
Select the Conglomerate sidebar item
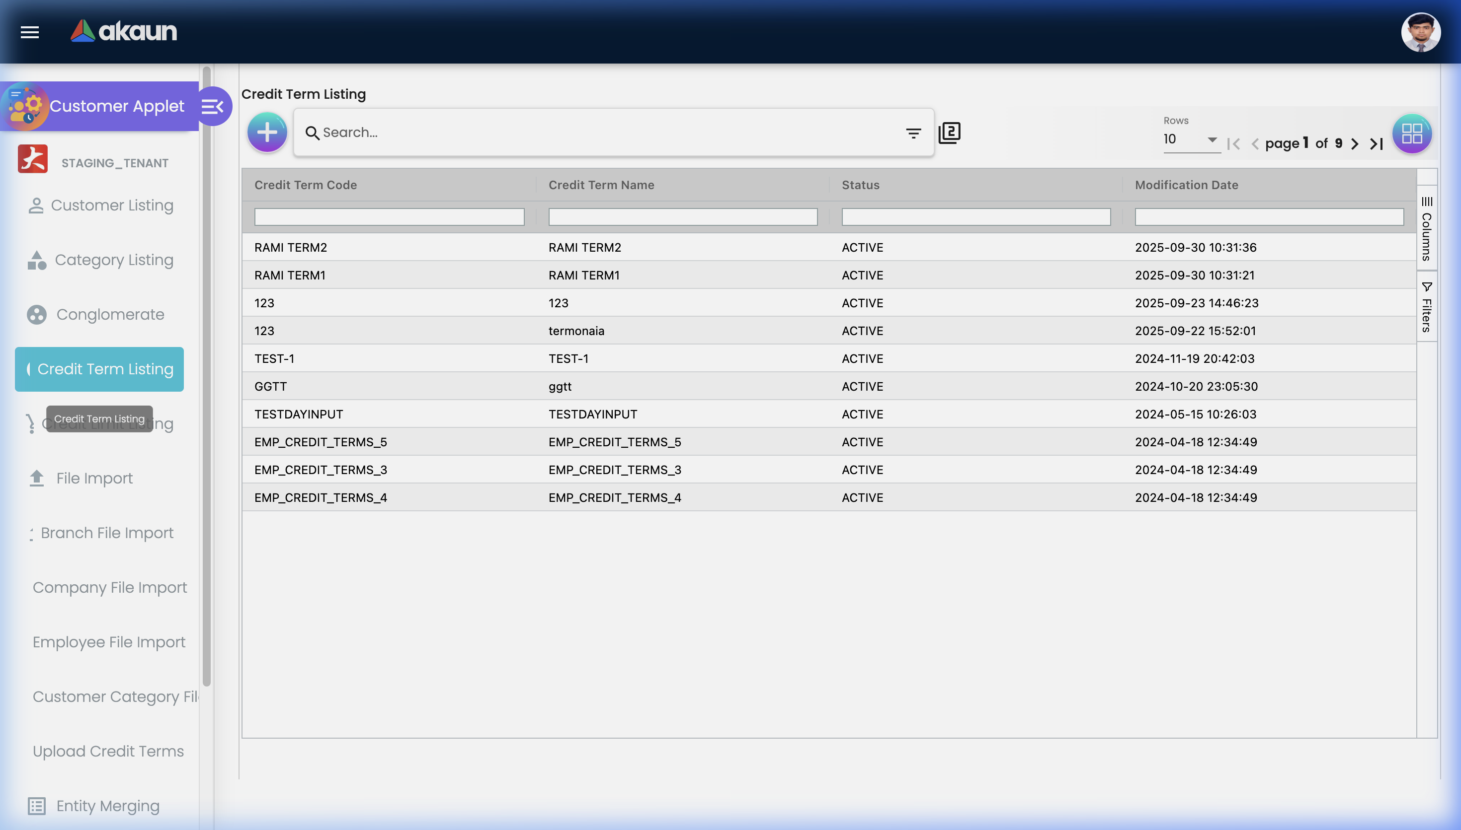click(x=109, y=314)
